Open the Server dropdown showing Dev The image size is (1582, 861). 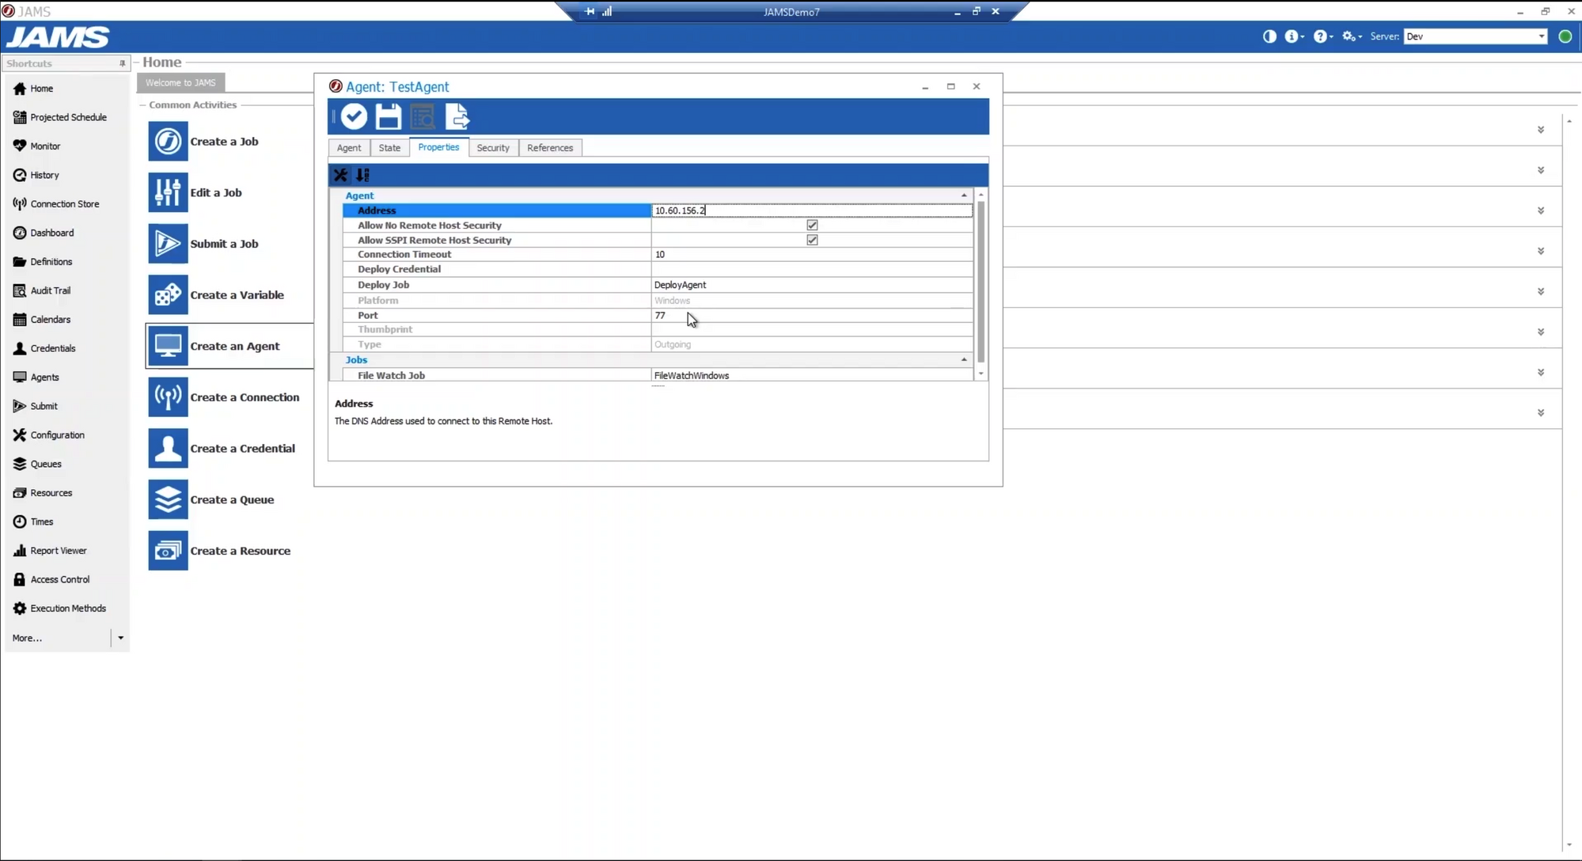[x=1541, y=36]
